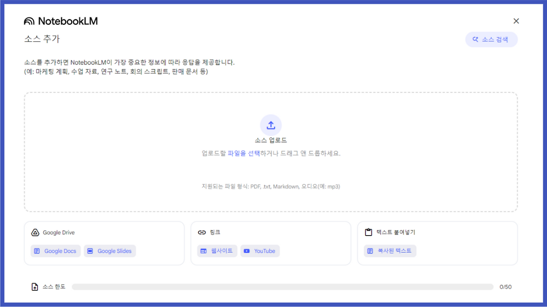Click the YouTube play icon

247,251
